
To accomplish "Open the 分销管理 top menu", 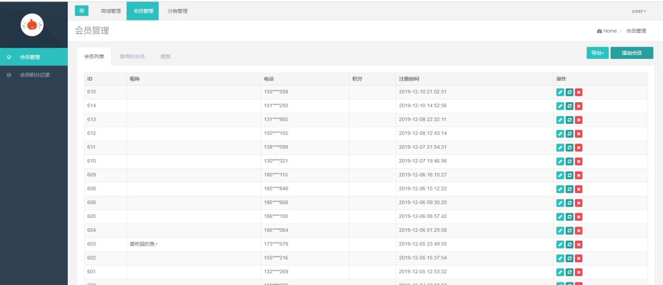I will tap(177, 11).
